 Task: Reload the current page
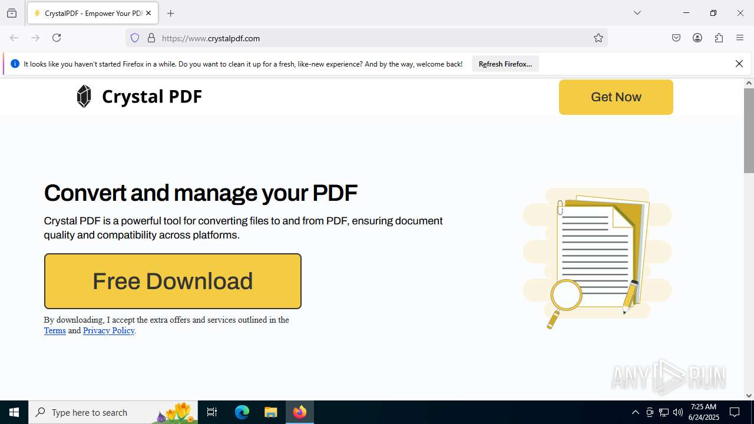coord(57,38)
